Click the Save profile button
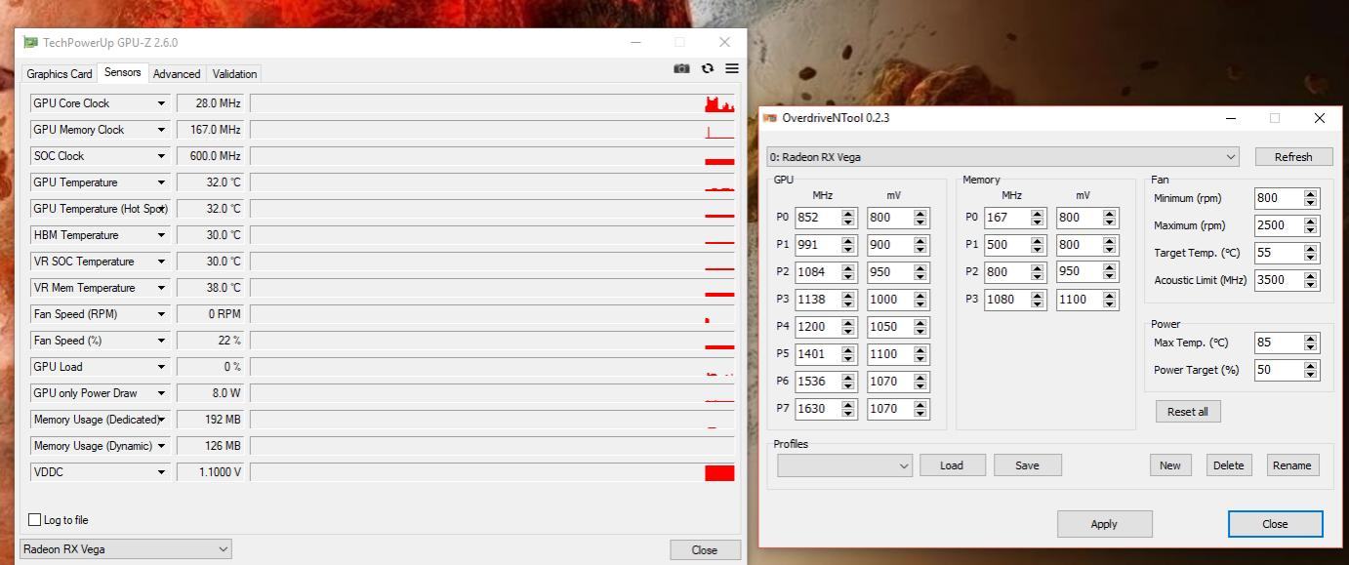 1027,465
